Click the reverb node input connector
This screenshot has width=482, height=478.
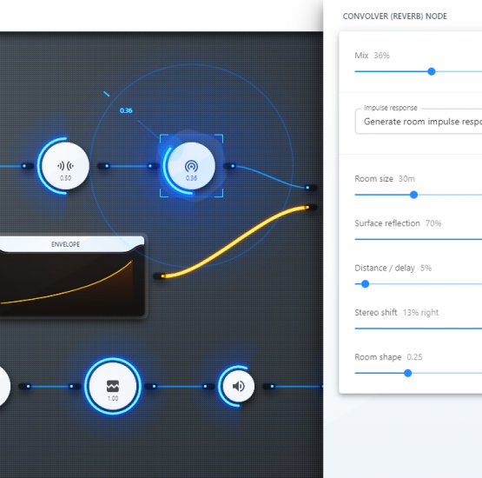[150, 166]
